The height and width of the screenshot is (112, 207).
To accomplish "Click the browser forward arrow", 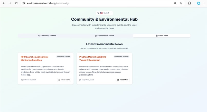I will click(10, 3).
